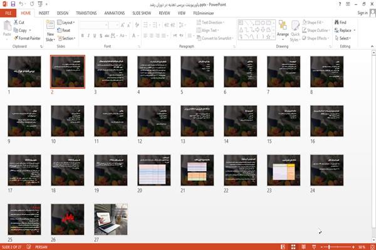The width and height of the screenshot is (376, 250).
Task: Click the Save icon in quick access toolbar
Action: (13, 4)
